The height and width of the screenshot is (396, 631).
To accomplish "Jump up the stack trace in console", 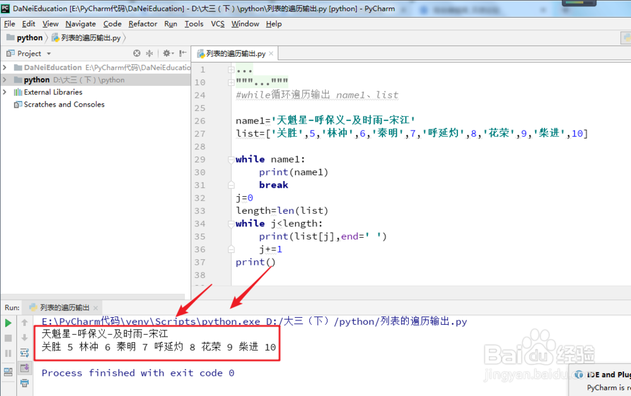I will [x=24, y=322].
